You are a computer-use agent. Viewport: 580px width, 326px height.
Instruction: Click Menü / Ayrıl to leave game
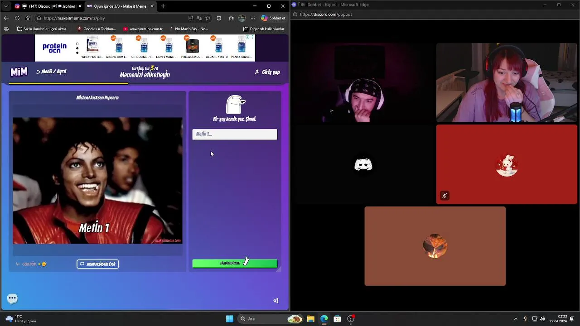[51, 72]
